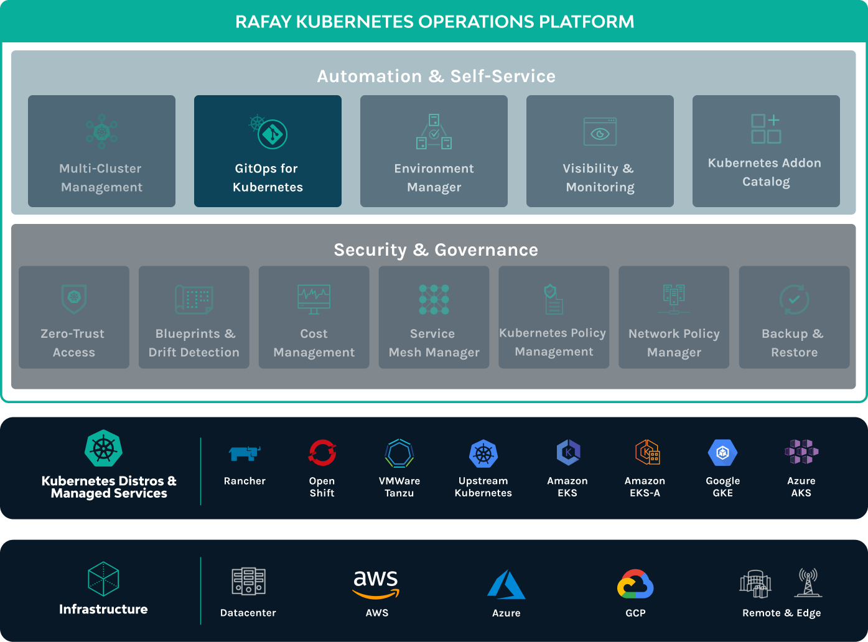Click the Open Shift text label
This screenshot has height=642, width=868.
(x=322, y=487)
